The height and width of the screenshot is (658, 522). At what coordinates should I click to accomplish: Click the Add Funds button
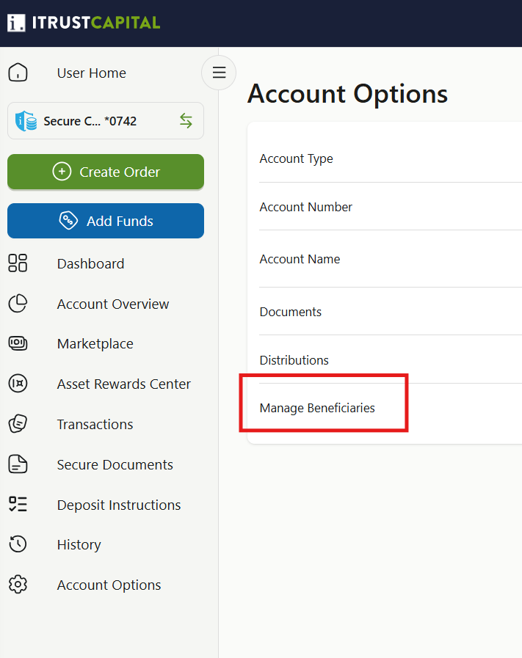coord(106,221)
